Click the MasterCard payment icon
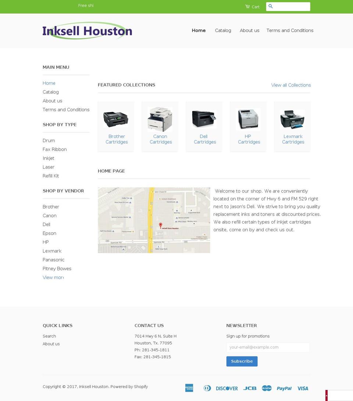353x401 pixels. point(267,388)
